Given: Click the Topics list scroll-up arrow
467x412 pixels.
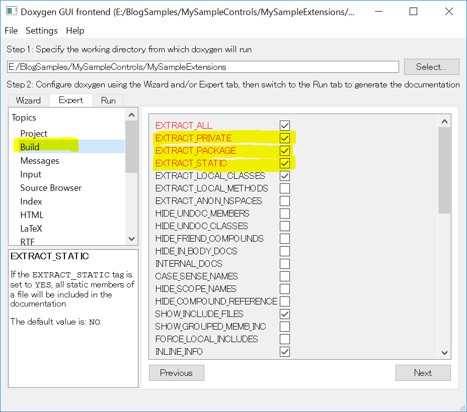Looking at the screenshot, I should (131, 115).
